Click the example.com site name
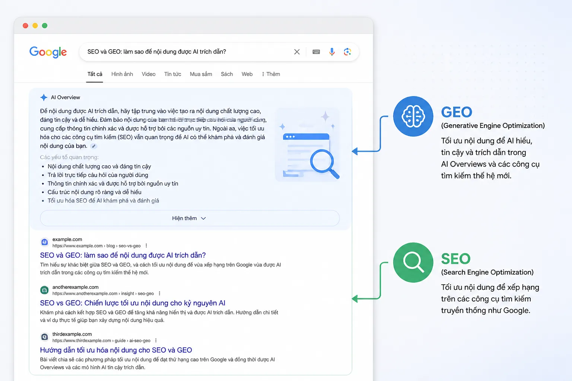572x381 pixels. click(67, 239)
